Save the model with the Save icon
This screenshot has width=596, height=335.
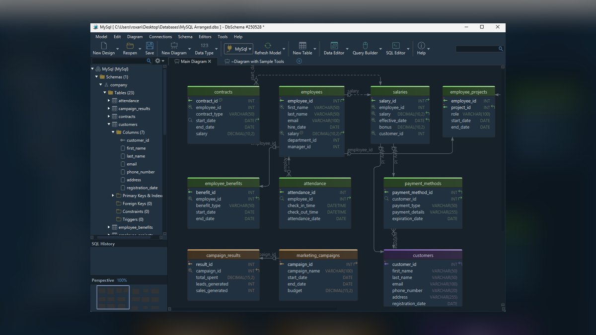tap(149, 46)
